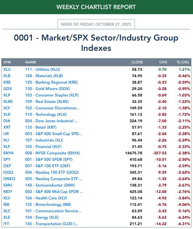The image size is (193, 229).
Task: Open 004 - Dow Jones Industrial entry
Action: pyautogui.click(x=51, y=121)
